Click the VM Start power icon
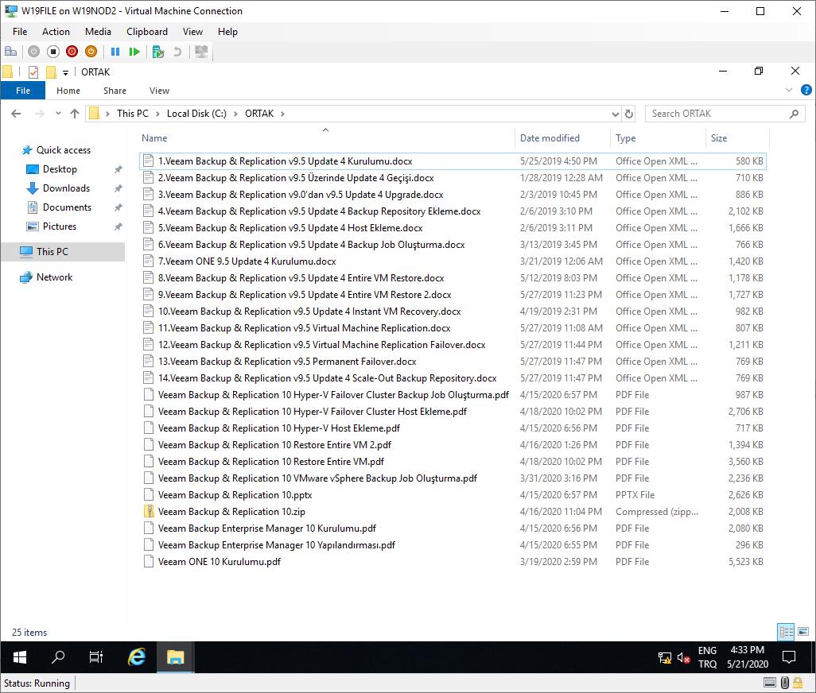 pos(34,52)
